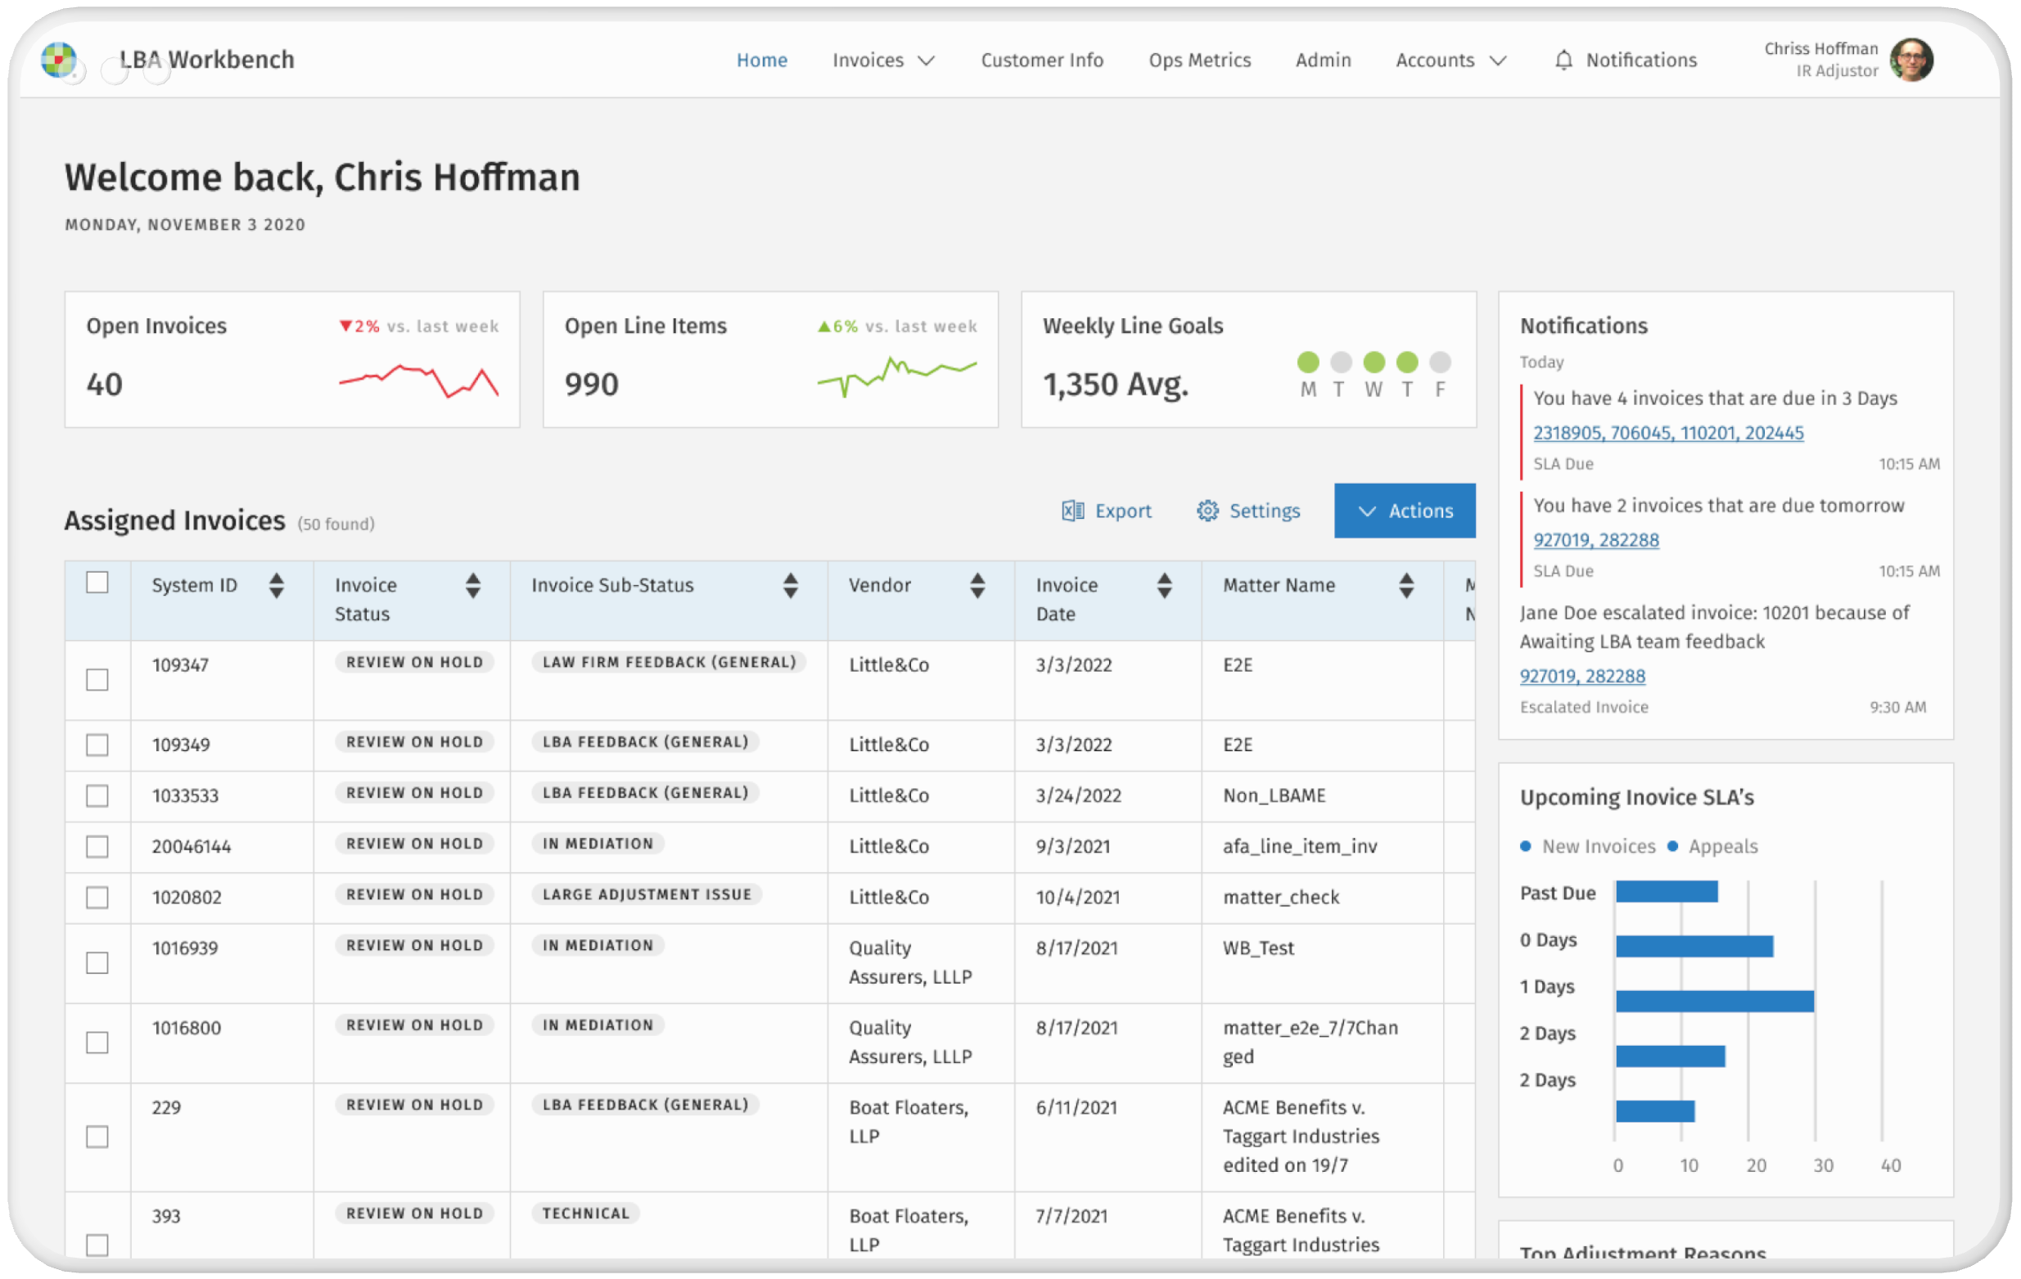Image resolution: width=2021 pixels, height=1279 pixels.
Task: Expand the blue Actions dropdown button
Action: coord(1404,511)
